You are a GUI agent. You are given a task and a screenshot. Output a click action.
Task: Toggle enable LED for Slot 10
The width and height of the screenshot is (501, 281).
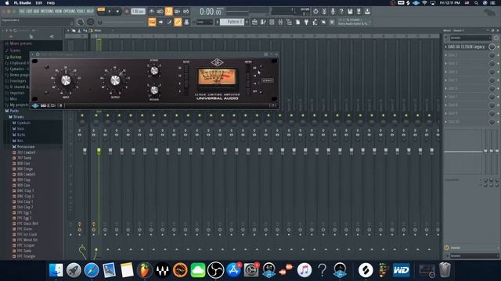(x=498, y=122)
